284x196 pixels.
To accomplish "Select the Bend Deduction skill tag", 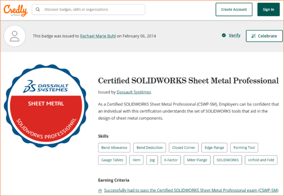I will (x=150, y=147).
